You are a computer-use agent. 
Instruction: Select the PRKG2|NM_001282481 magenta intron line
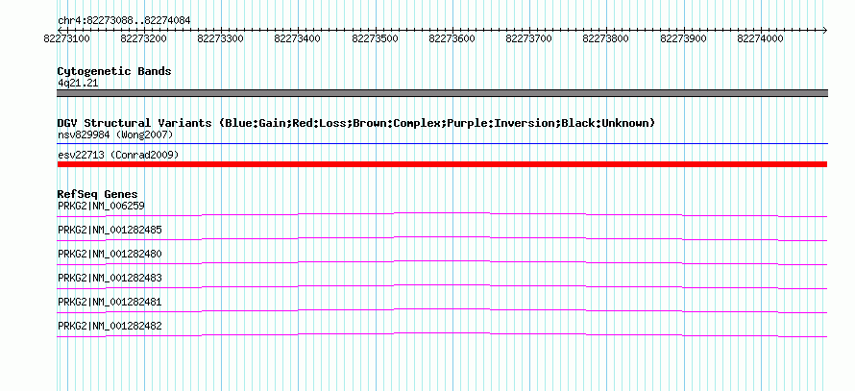(x=442, y=310)
